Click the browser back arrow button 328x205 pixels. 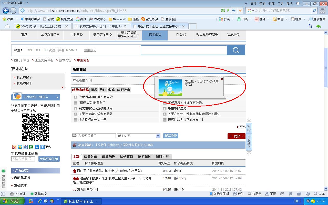click(x=6, y=11)
